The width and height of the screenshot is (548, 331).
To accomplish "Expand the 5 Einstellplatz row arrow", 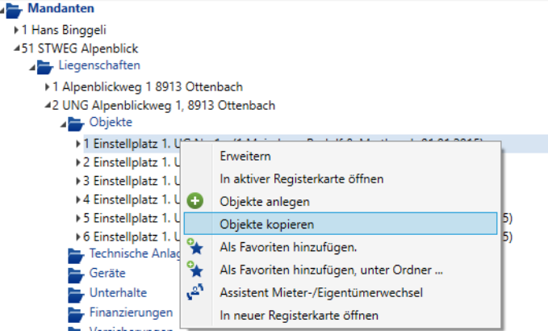I will [78, 218].
